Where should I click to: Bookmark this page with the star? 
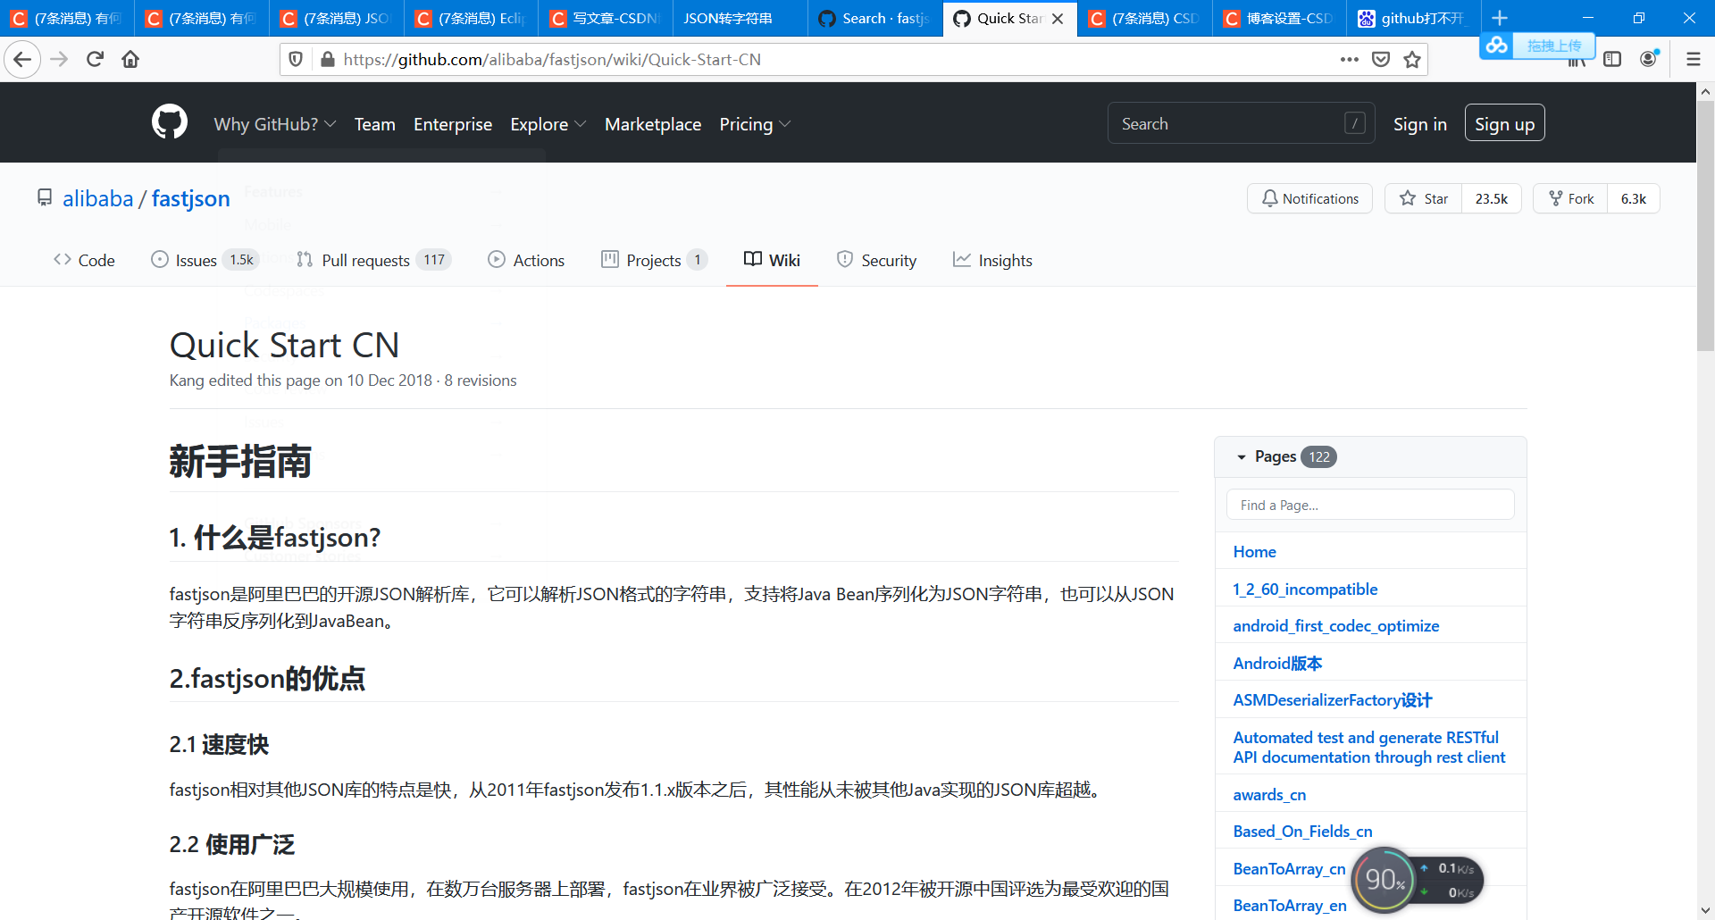1411,59
